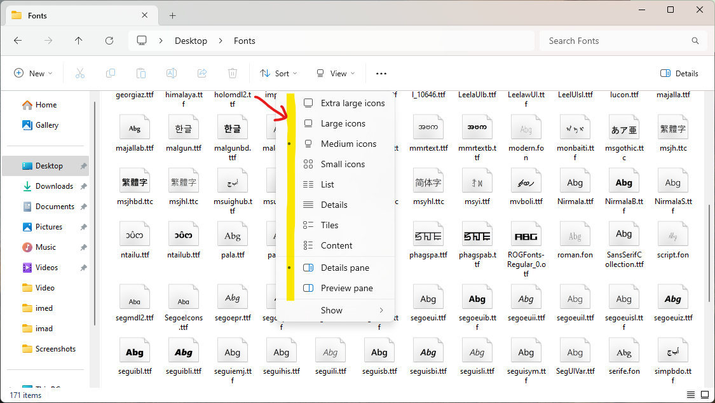Click the Copy icon in toolbar
The image size is (715, 403).
click(x=111, y=73)
